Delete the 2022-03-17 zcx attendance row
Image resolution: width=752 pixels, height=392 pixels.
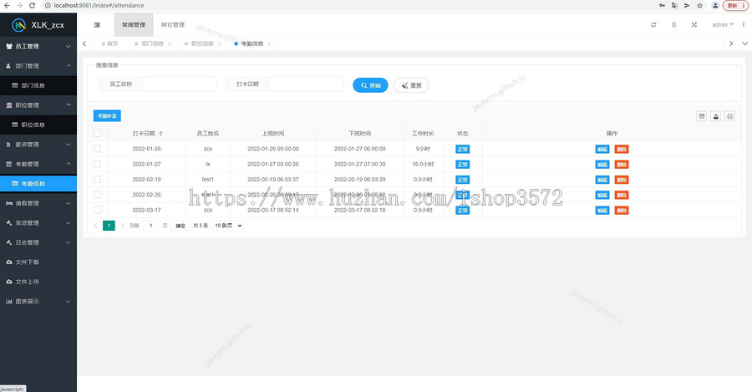(622, 211)
